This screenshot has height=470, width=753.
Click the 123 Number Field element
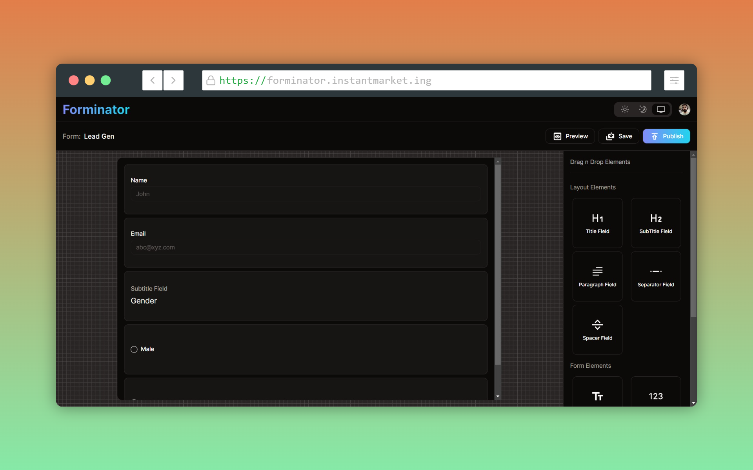click(655, 393)
